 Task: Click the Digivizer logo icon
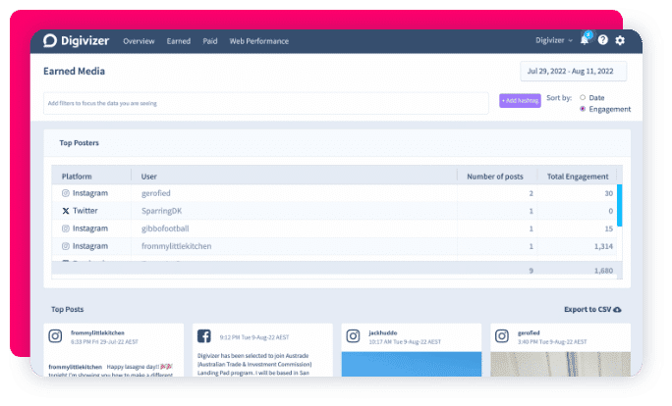pyautogui.click(x=51, y=41)
